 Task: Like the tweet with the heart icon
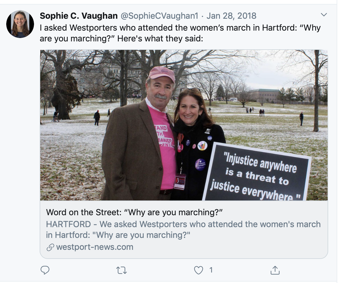coord(198,270)
